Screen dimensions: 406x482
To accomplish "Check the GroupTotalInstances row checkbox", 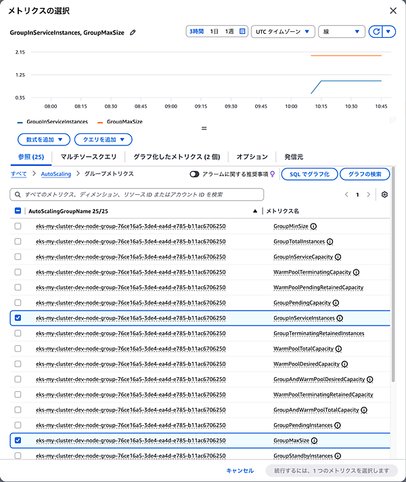I will pos(18,242).
